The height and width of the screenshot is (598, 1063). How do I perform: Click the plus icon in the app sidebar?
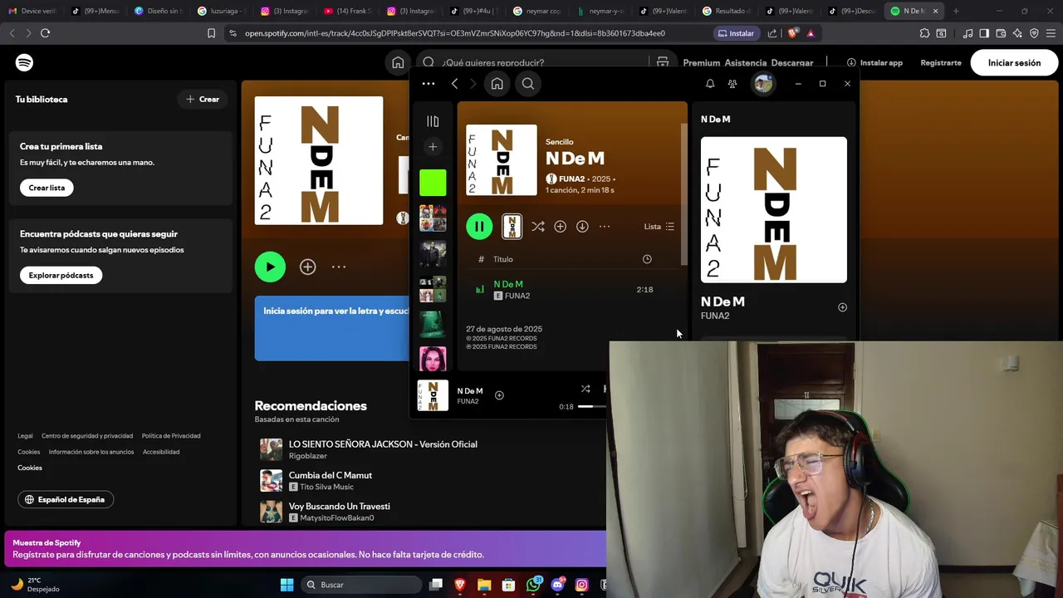click(x=433, y=147)
